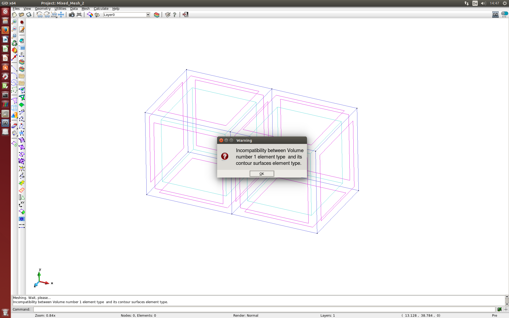Open the Calculate menu
509x318 pixels.
tap(101, 8)
